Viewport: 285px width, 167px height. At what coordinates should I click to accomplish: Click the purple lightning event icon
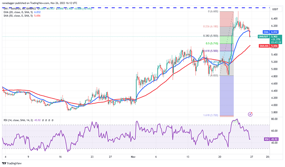tap(250, 114)
